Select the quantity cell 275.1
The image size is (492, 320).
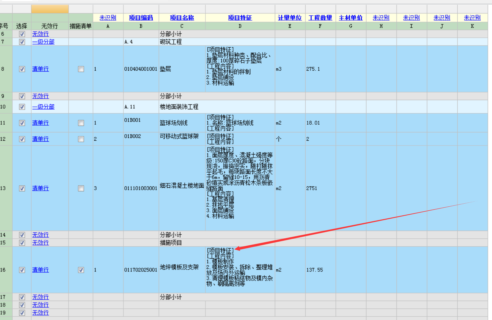[x=320, y=69]
